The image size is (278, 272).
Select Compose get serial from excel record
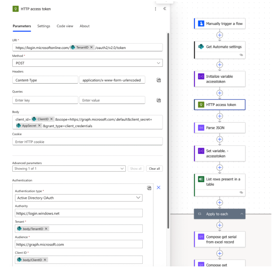tap(220, 239)
